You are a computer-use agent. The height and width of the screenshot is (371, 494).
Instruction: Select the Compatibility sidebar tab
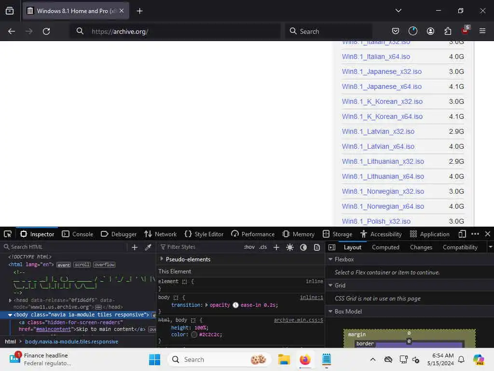pos(460,247)
